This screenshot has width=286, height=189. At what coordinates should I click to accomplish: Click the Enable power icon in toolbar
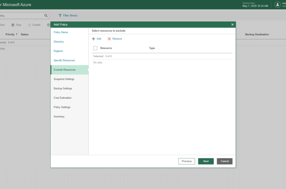(x=29, y=25)
